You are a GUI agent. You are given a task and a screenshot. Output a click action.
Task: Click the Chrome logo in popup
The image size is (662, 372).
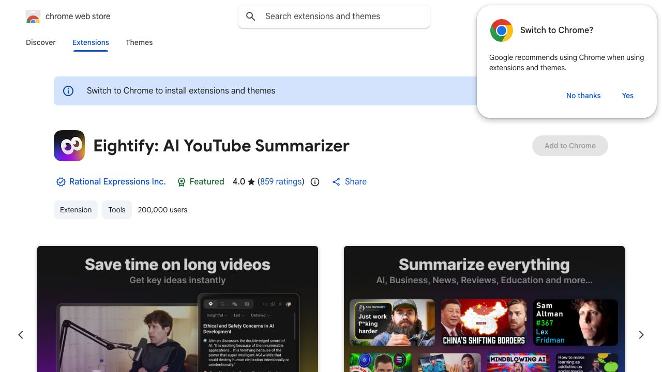pos(502,30)
